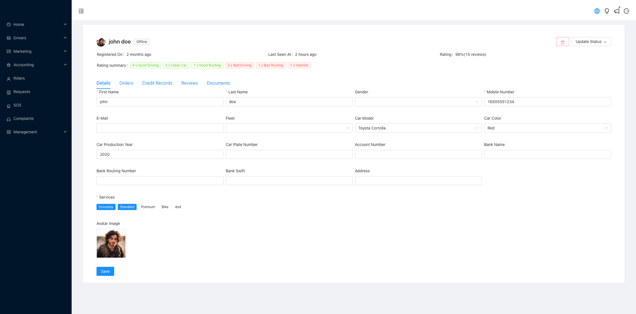Toggle the Economy service tag
This screenshot has width=636, height=314.
pyautogui.click(x=106, y=207)
